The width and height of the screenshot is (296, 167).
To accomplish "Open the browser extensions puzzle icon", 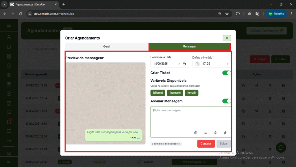I will [x=238, y=14].
